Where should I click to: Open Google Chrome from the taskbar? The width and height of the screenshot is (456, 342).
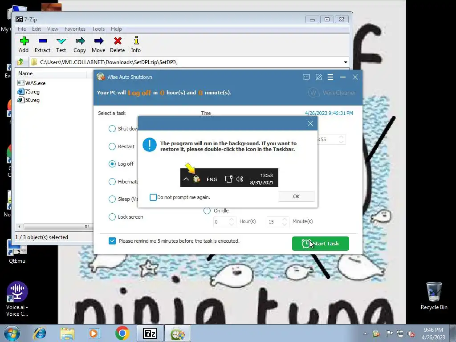(122, 333)
